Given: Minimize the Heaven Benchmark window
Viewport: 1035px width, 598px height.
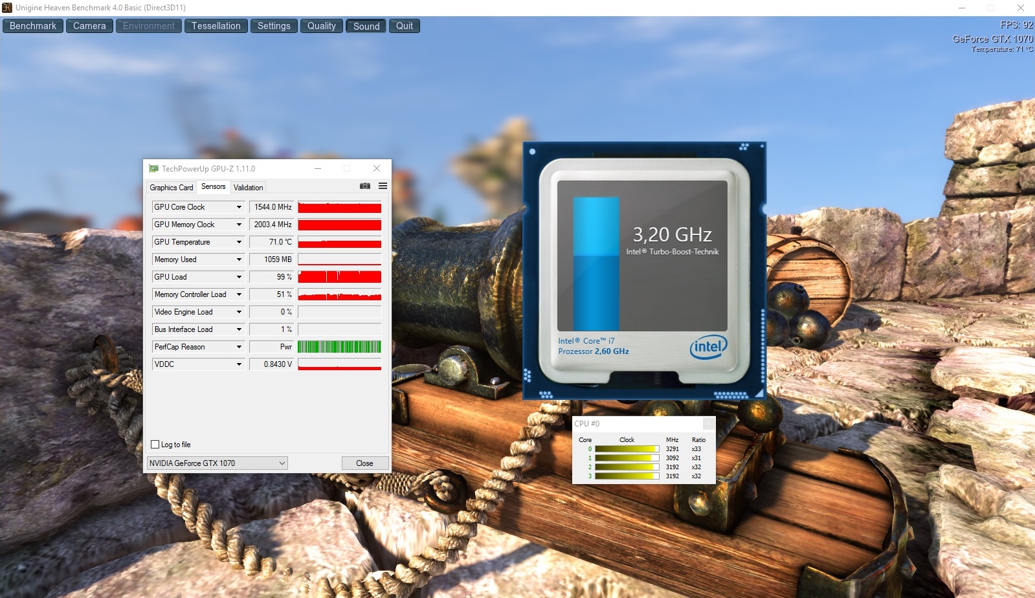Looking at the screenshot, I should [962, 8].
